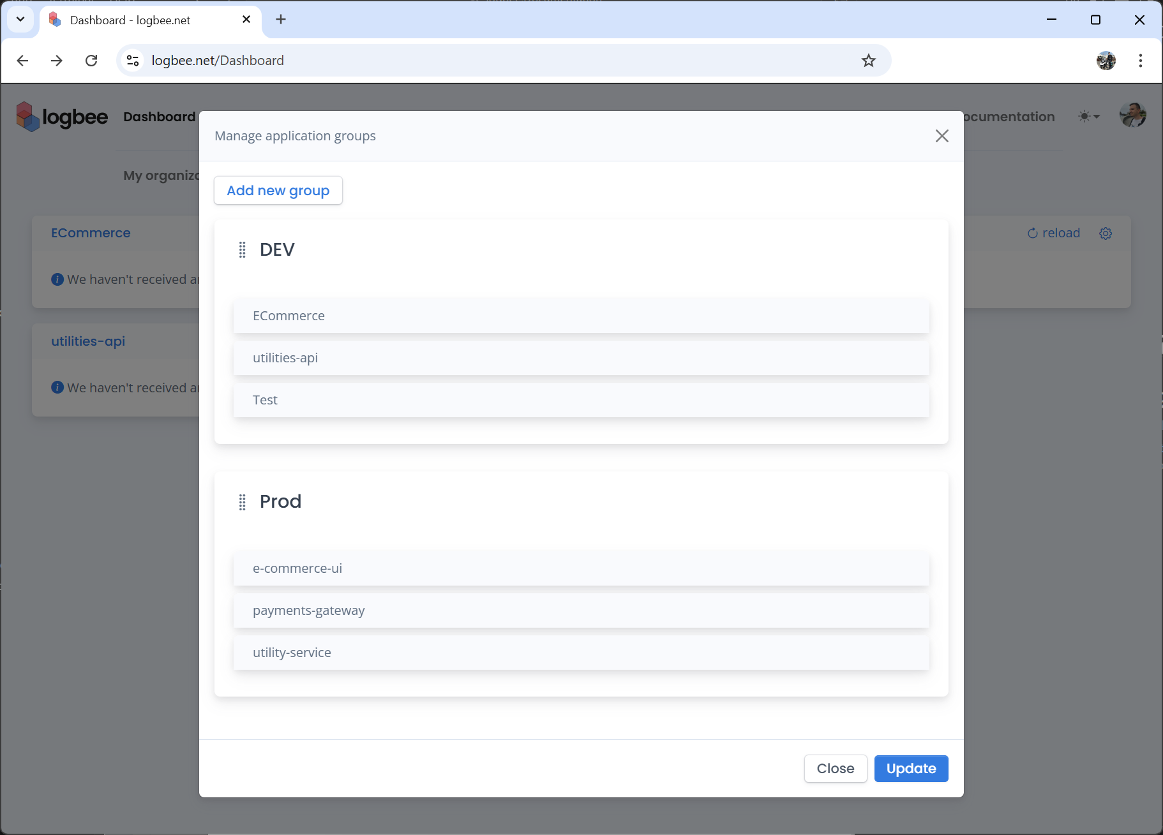The height and width of the screenshot is (835, 1163).
Task: Select the sun theme icon in the header
Action: tap(1084, 116)
